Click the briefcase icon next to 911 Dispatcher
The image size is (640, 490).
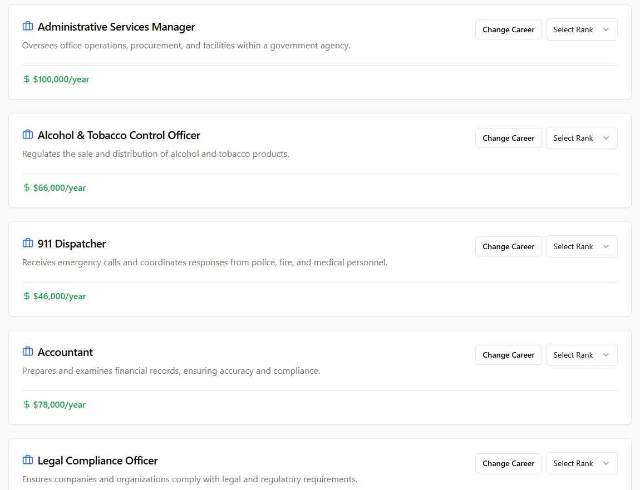coord(28,244)
